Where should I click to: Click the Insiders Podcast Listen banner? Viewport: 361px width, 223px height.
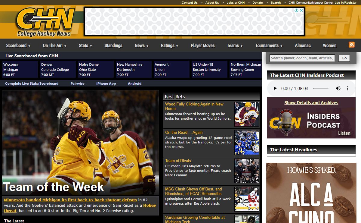pos(311,123)
